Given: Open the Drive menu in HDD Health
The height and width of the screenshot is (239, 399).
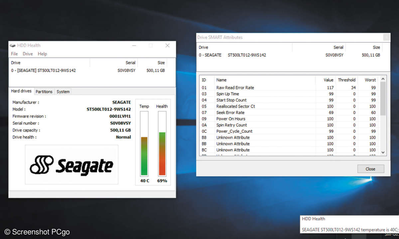Looking at the screenshot, I should click(28, 54).
